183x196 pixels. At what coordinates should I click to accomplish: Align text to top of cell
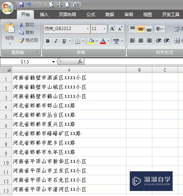(x=133, y=29)
